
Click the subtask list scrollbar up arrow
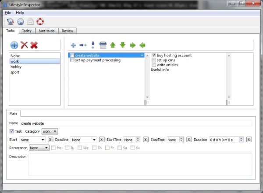[x=229, y=55]
